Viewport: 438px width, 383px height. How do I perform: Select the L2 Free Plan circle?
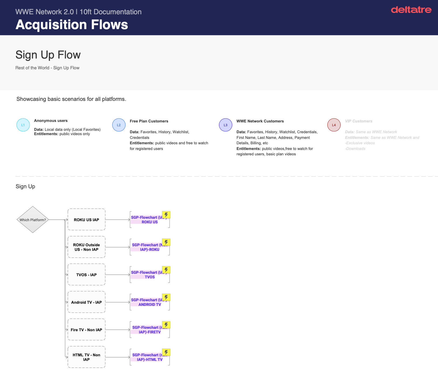[119, 125]
